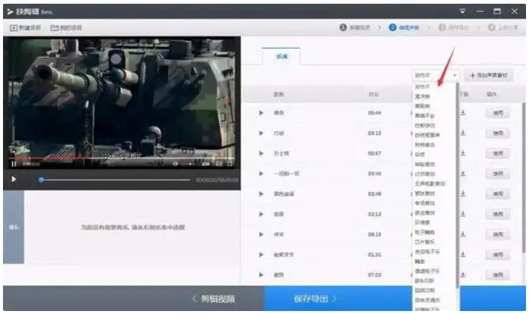Download the 00:57 song
Viewport: 529px width, 314px height.
coord(463,153)
